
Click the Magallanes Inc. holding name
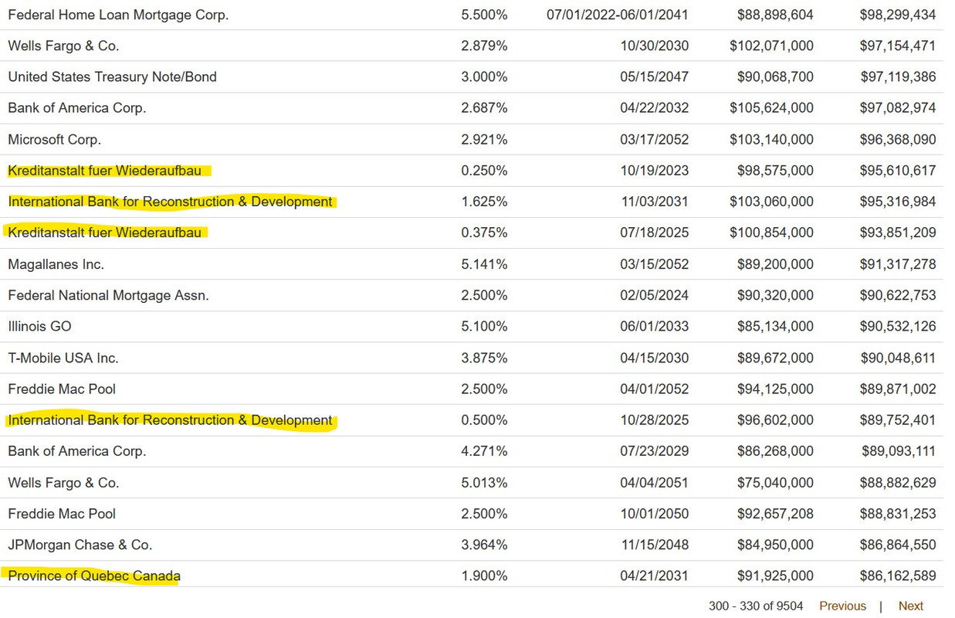point(56,264)
